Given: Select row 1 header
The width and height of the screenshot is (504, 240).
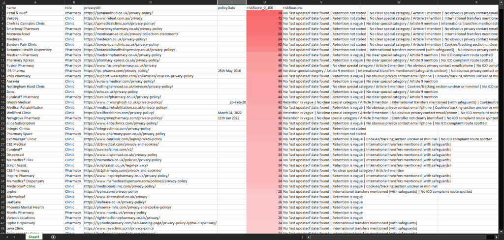Looking at the screenshot, I should [2, 7].
